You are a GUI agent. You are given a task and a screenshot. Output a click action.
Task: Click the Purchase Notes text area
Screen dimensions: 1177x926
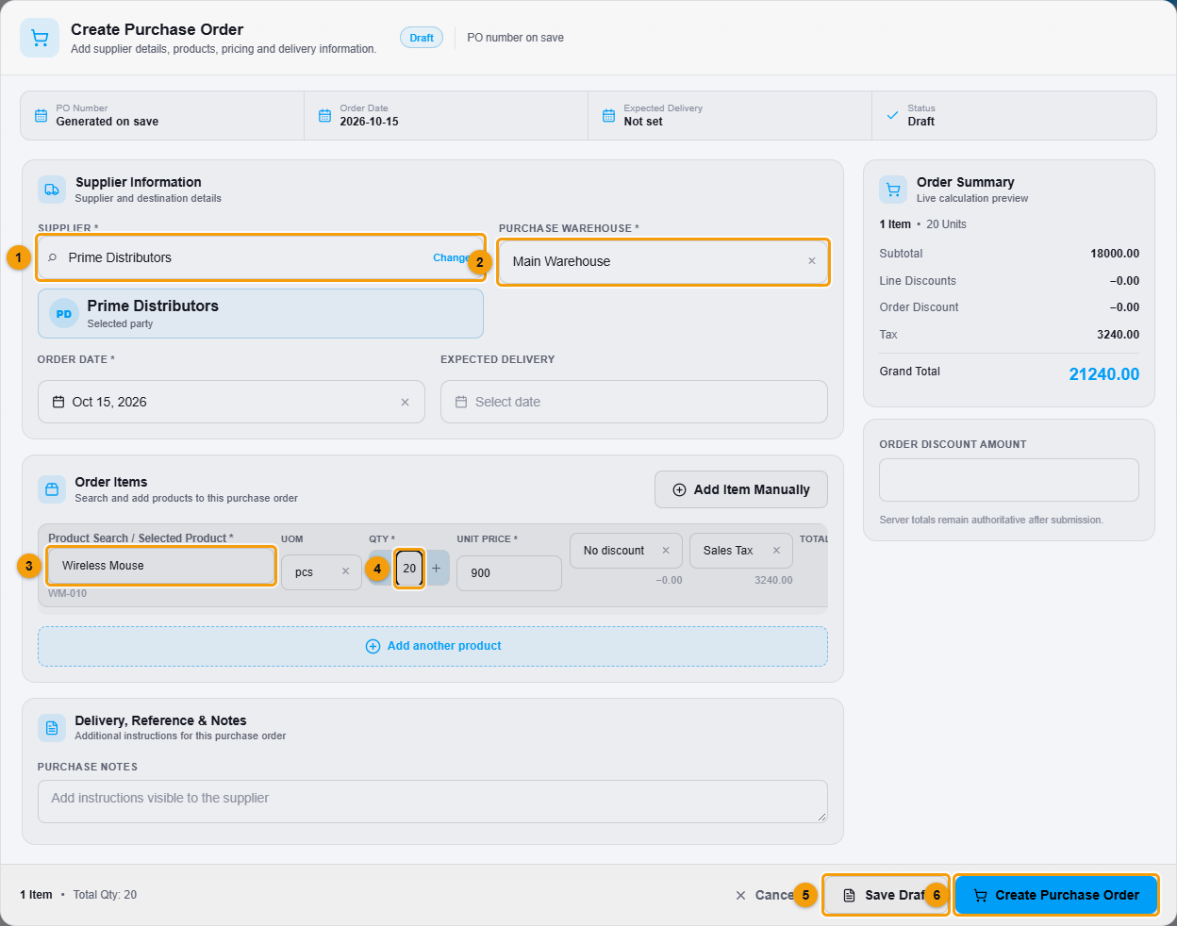click(433, 802)
